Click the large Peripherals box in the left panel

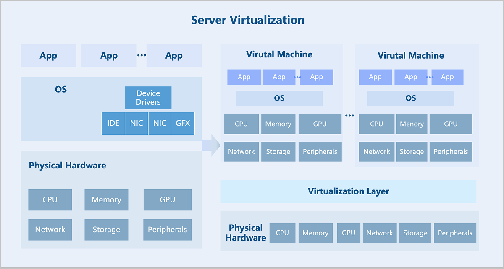pyautogui.click(x=167, y=230)
